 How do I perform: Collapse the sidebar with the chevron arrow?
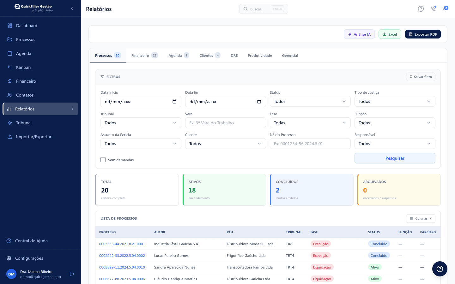coord(72,8)
